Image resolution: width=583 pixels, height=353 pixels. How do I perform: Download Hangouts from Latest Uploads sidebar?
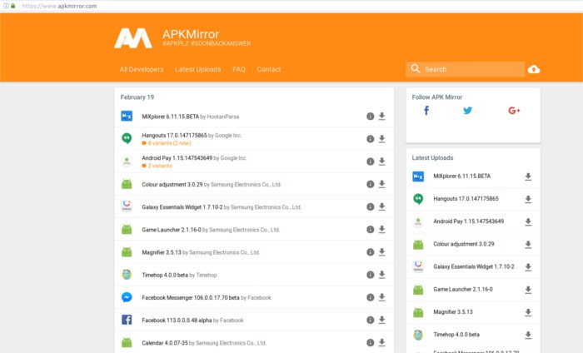click(x=528, y=200)
